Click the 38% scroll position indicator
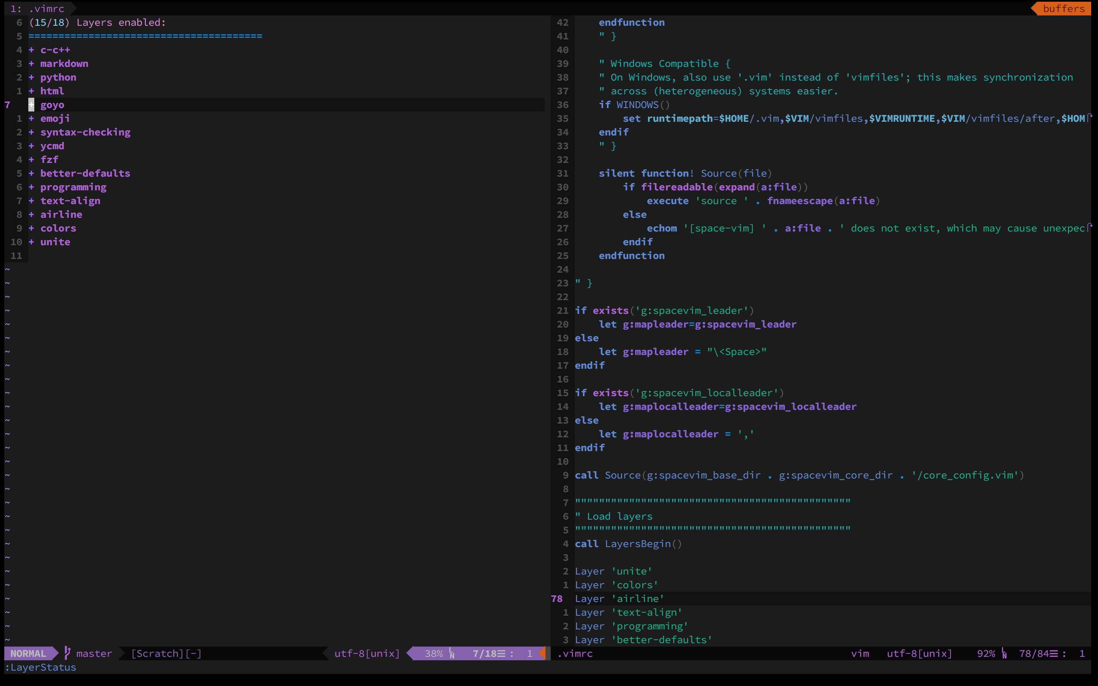This screenshot has height=686, width=1098. (433, 653)
